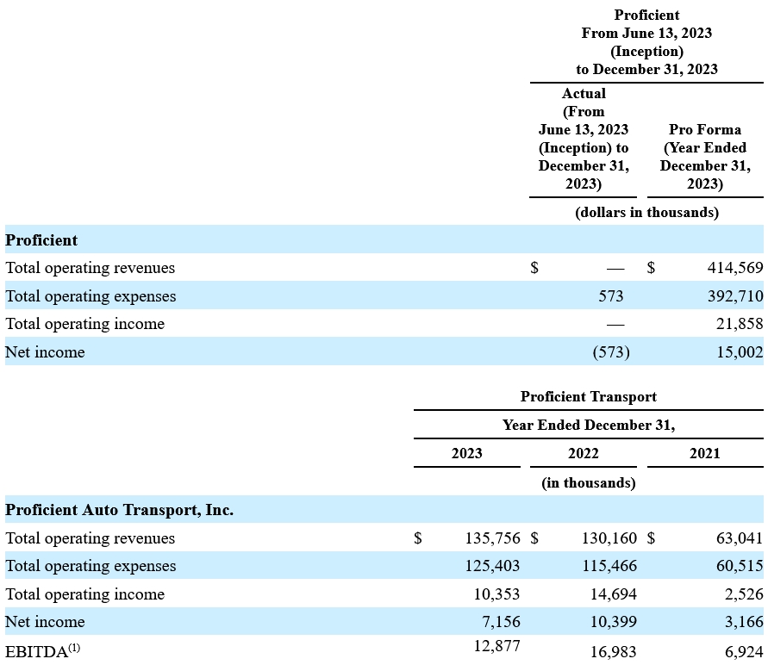The width and height of the screenshot is (768, 665).
Task: Click the Pro Forma revenue value 414,569
Action: click(734, 268)
